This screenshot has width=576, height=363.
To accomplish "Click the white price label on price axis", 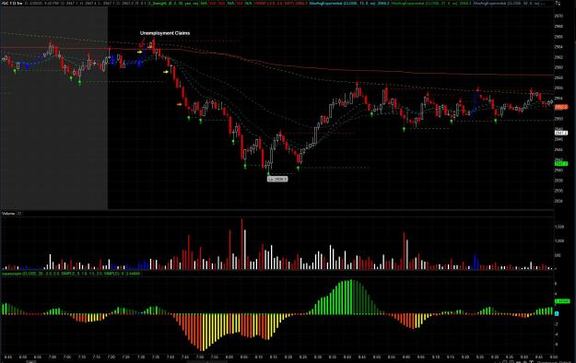I will point(561,133).
